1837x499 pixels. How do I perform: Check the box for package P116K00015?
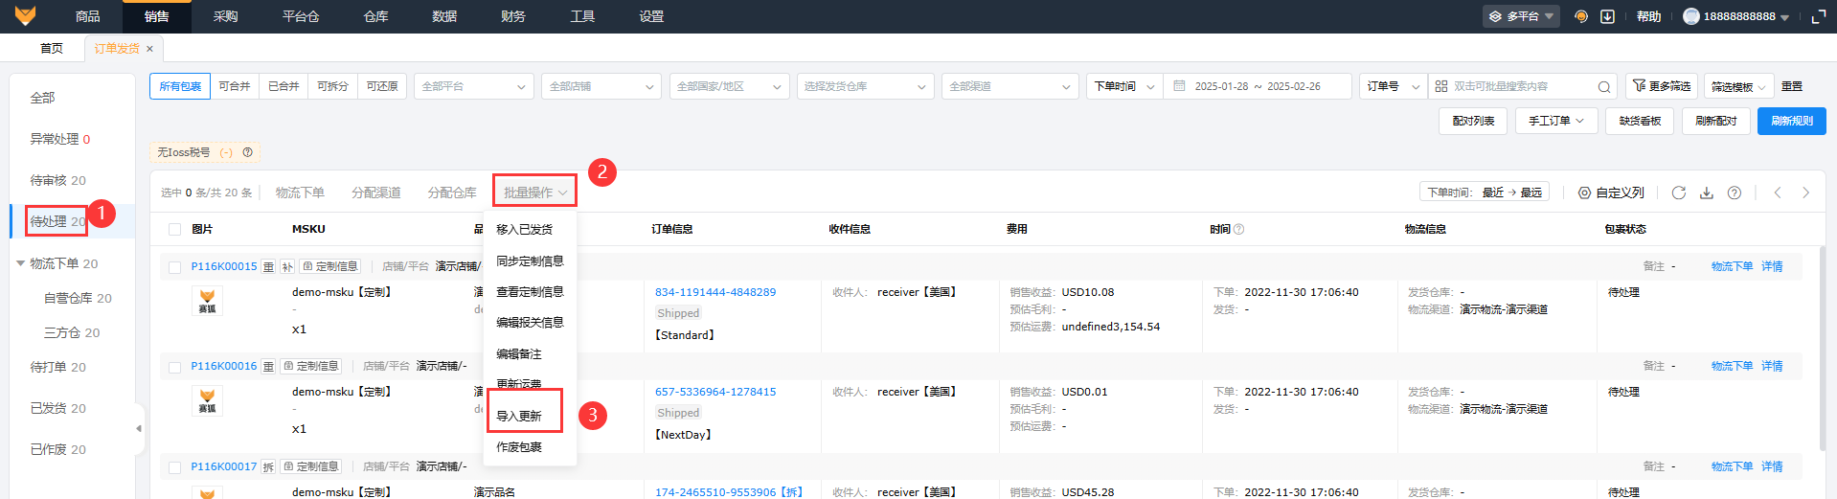(x=174, y=267)
